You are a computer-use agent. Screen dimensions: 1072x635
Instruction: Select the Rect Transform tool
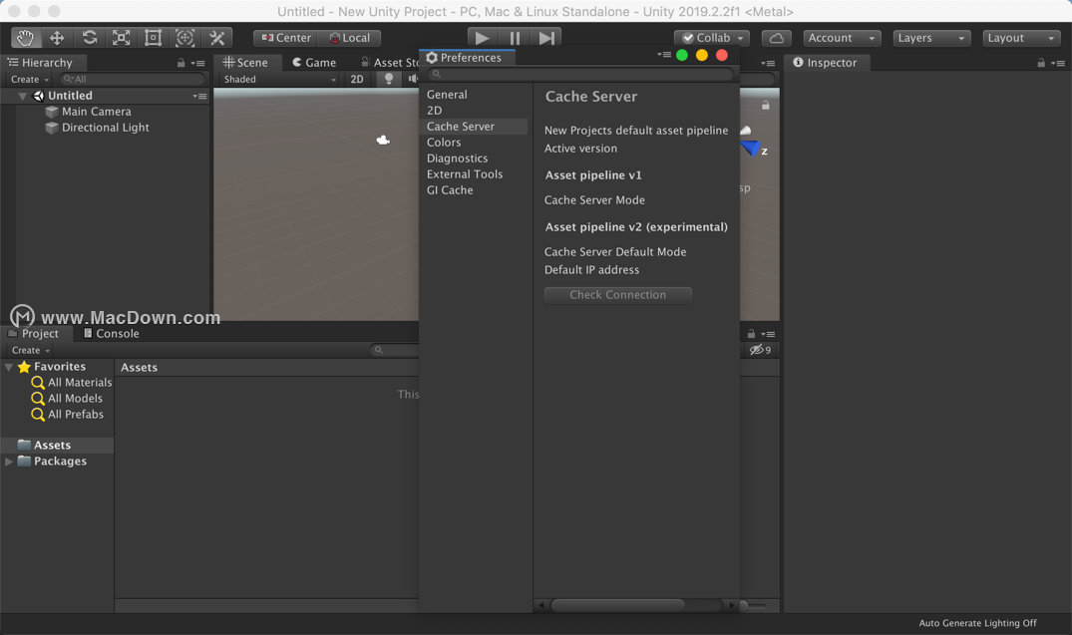point(153,38)
